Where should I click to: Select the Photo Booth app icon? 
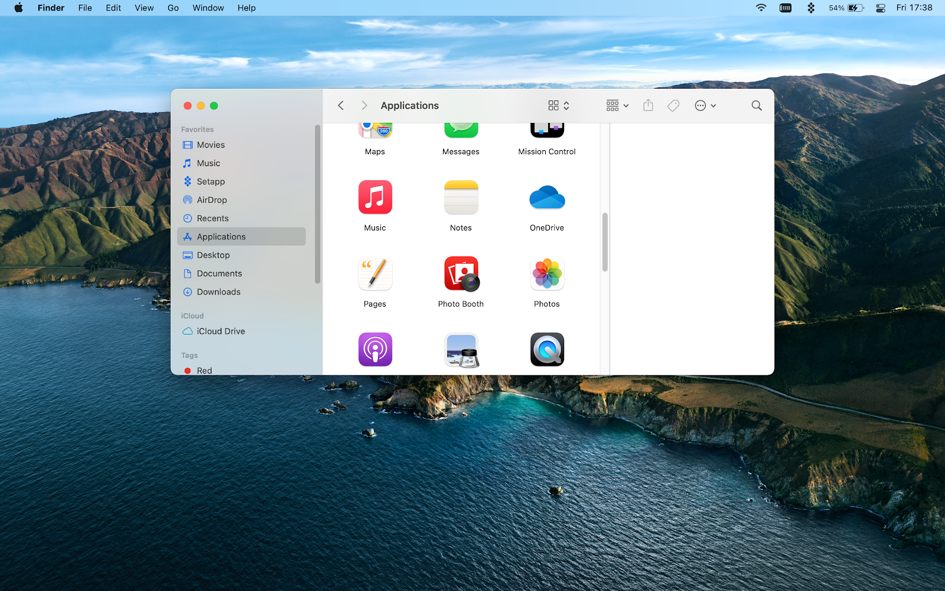pos(461,274)
